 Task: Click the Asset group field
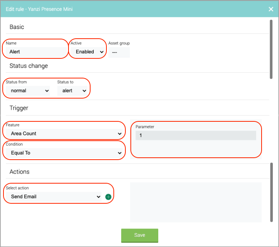click(119, 53)
